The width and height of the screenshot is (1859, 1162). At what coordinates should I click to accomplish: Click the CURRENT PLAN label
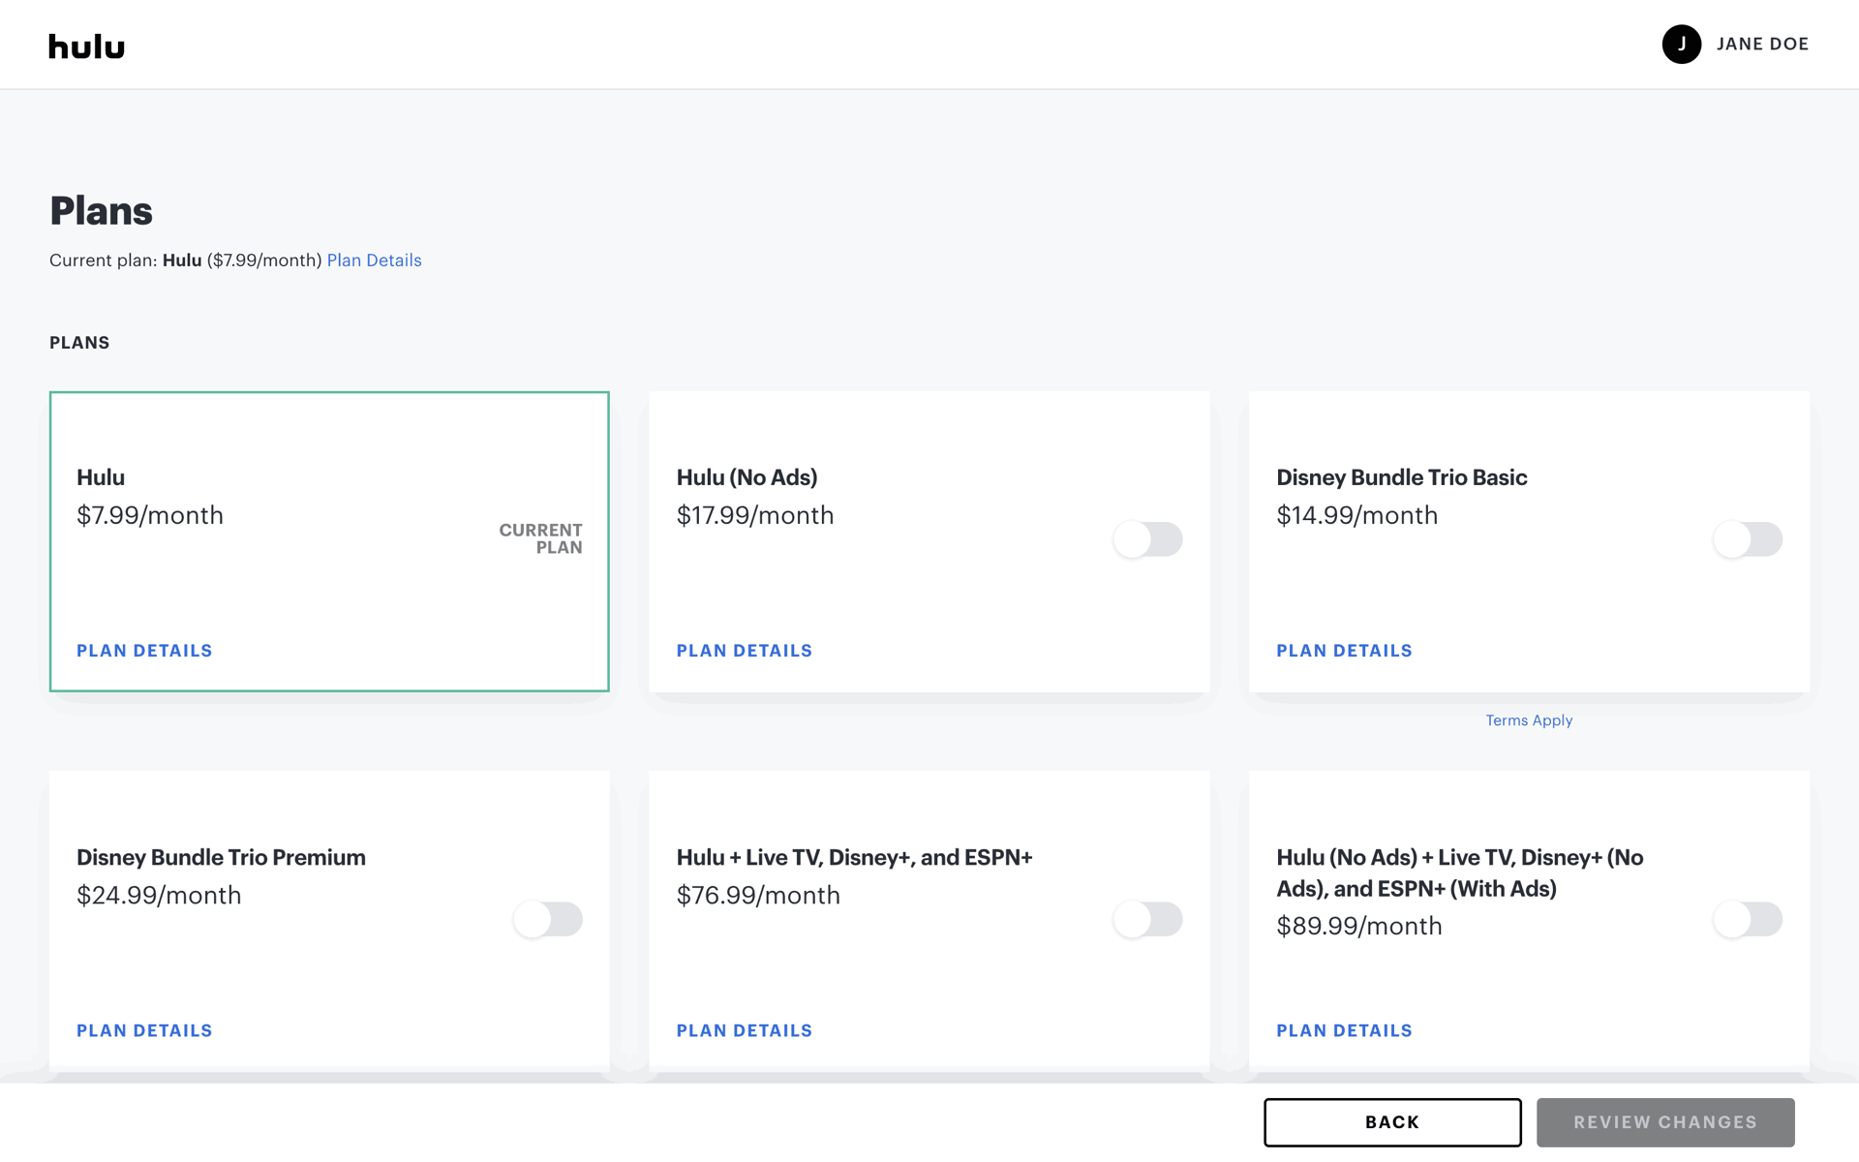(541, 538)
